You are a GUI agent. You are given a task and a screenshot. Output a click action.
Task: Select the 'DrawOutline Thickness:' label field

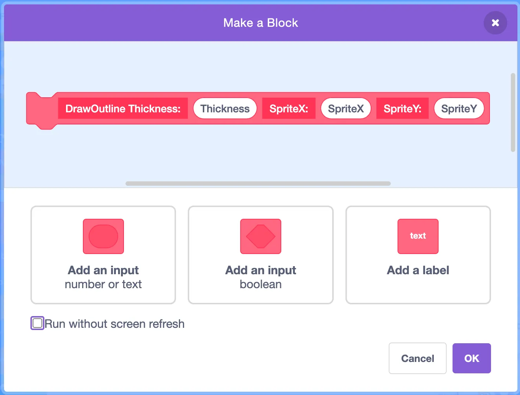tap(123, 109)
